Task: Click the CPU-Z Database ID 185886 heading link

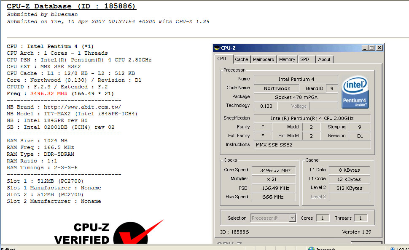Action: [x=71, y=6]
